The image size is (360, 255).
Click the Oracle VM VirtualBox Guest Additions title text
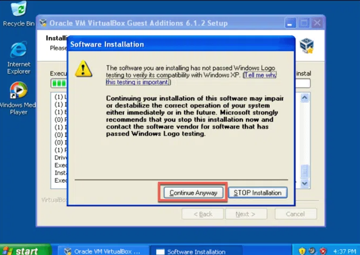138,23
